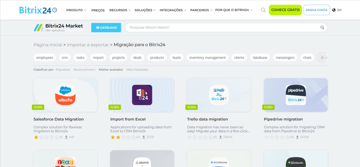
Task: Click the globe language icon
Action: pos(334,10)
